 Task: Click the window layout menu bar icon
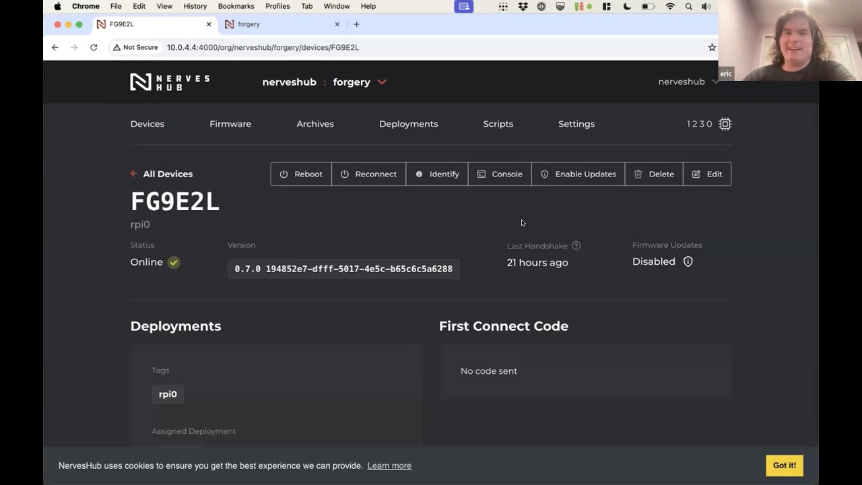[x=607, y=6]
